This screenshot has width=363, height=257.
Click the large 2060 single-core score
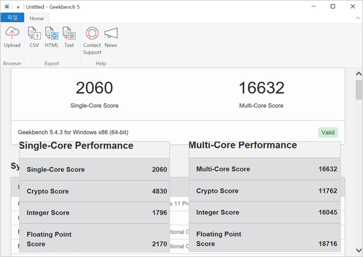(x=94, y=88)
